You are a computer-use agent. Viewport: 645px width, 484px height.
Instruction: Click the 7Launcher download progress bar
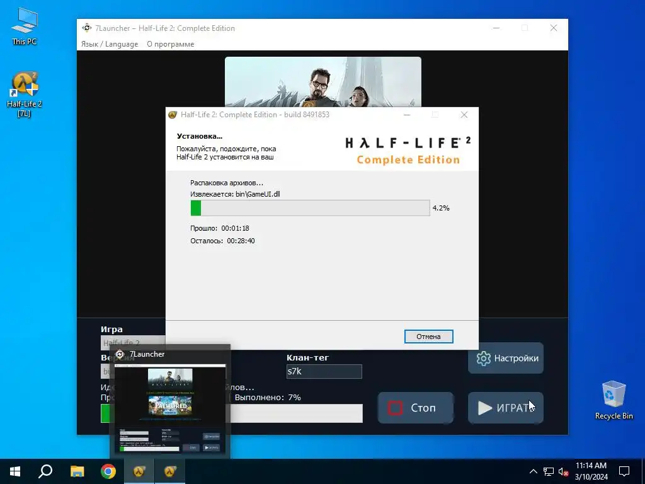click(296, 413)
